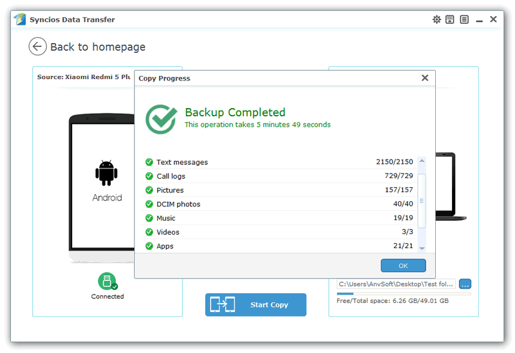515x353 pixels.
Task: Click the 'Free/Total space: 6.26 GB/49.01 GB' text
Action: pos(393,301)
